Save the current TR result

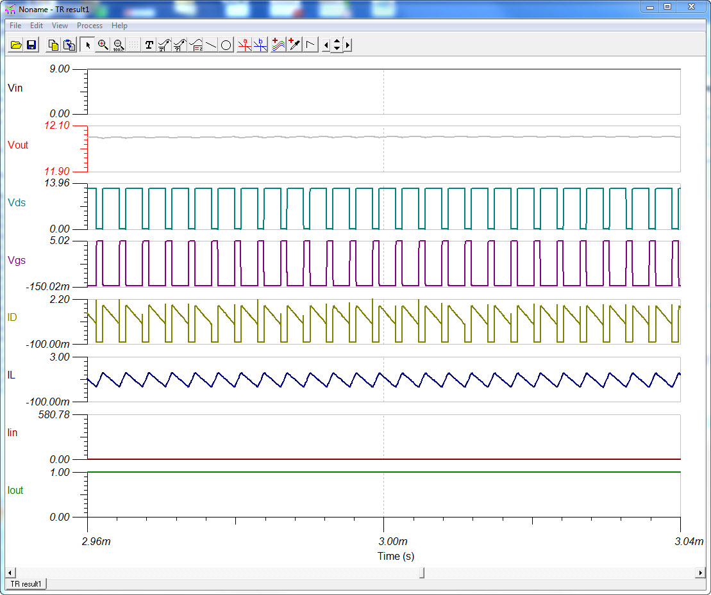click(31, 45)
